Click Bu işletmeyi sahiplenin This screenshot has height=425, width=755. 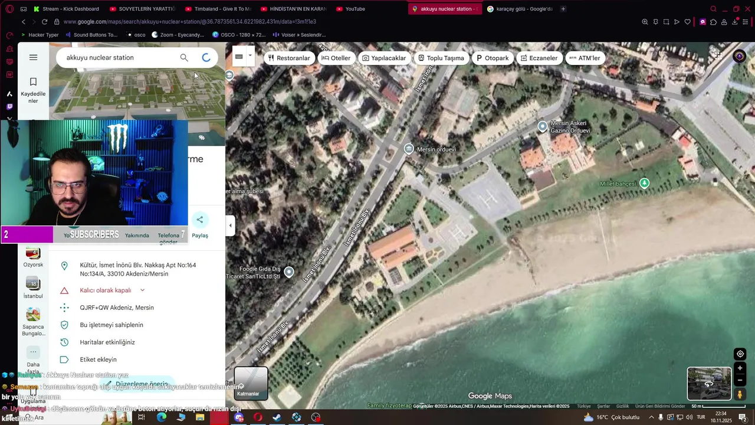pos(111,325)
